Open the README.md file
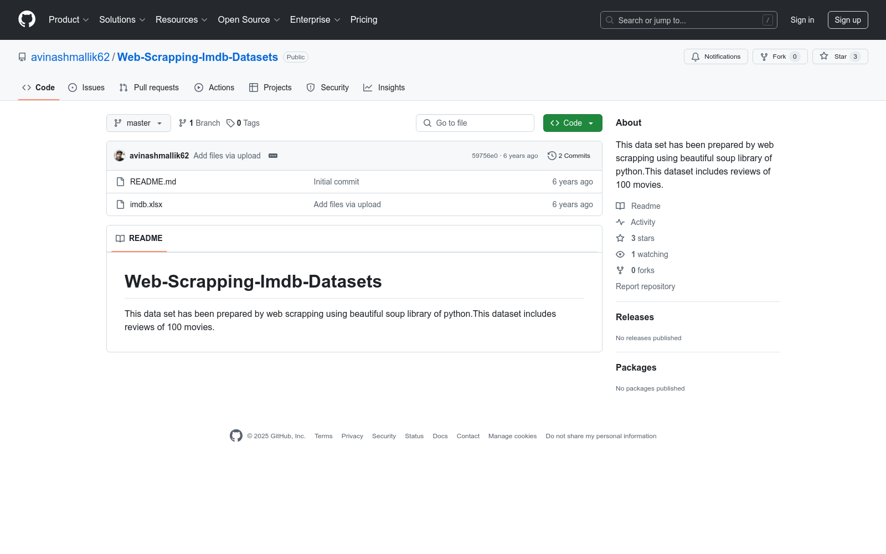This screenshot has height=554, width=886. 153,182
